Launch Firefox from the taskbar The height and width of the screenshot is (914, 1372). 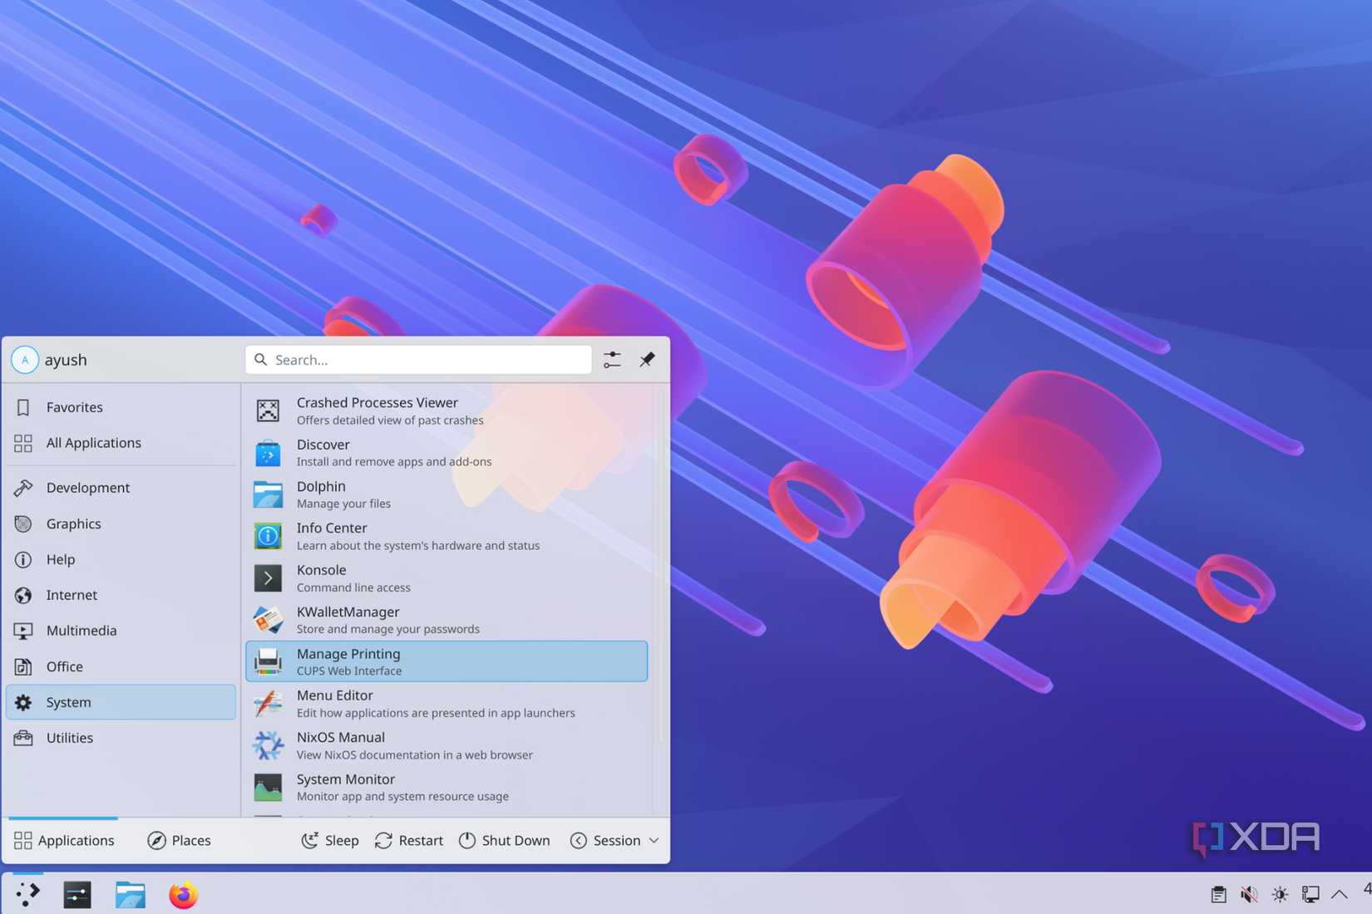click(183, 894)
